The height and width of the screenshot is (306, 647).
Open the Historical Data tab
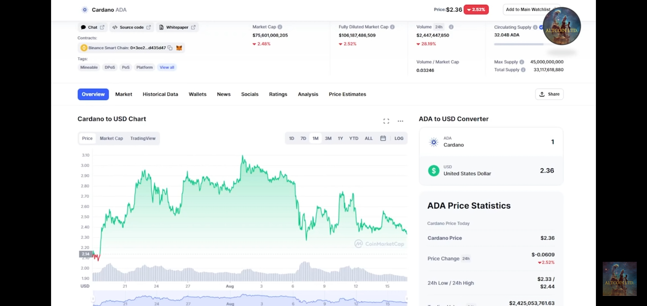point(160,94)
